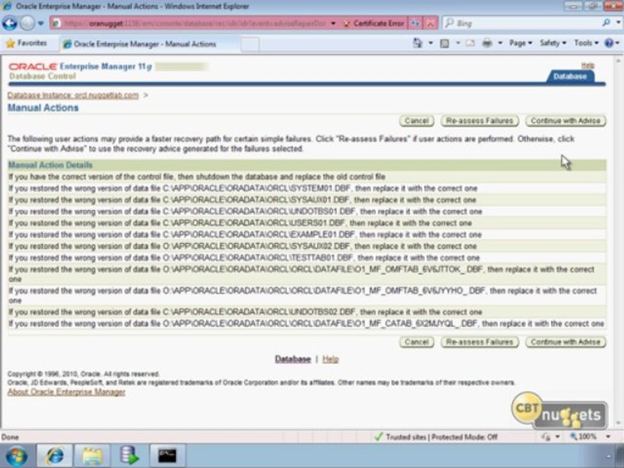Select the O1_MF_CATAB data file row
The width and height of the screenshot is (624, 468).
pos(307,324)
